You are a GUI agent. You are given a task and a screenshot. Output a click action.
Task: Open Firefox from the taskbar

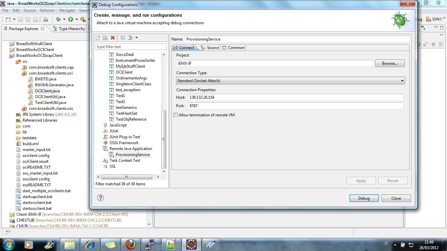(131, 244)
